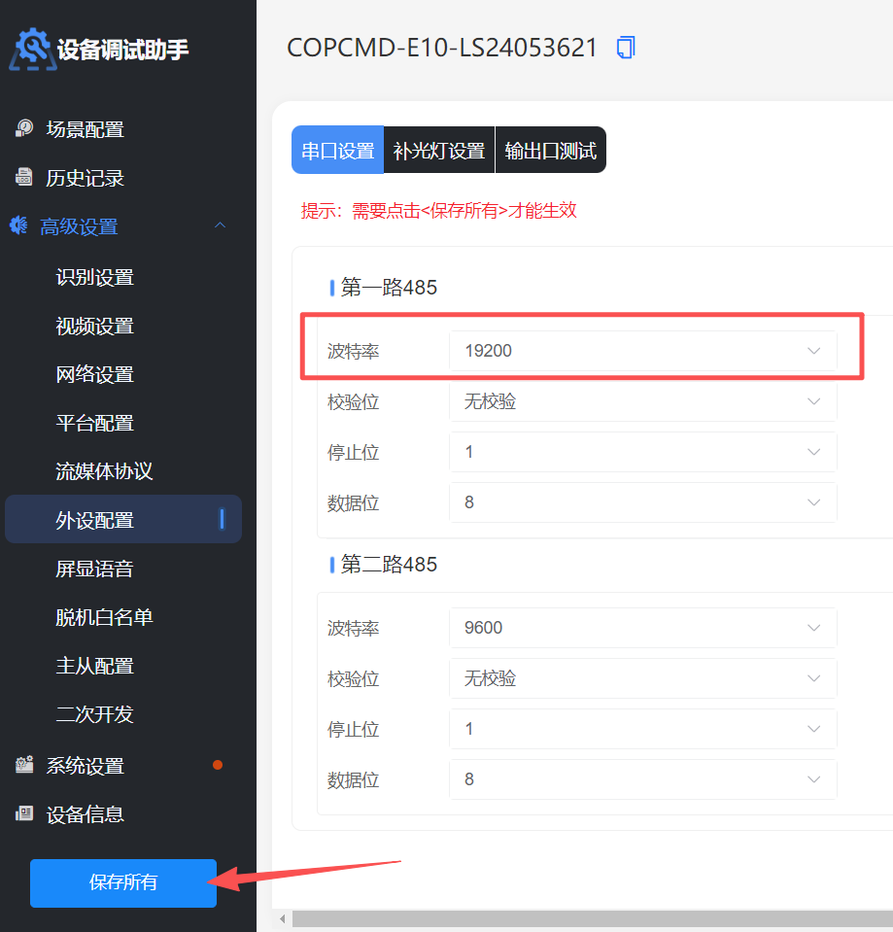Click the copy icon beside device ID
893x932 pixels.
(626, 48)
